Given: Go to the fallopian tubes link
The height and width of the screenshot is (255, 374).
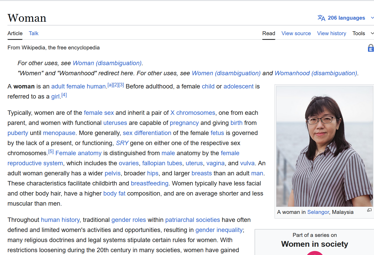Looking at the screenshot, I should point(162,163).
